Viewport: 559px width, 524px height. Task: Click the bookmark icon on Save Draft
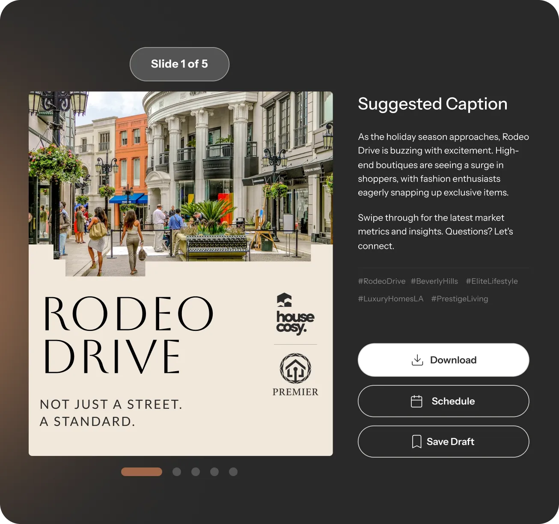pos(416,441)
